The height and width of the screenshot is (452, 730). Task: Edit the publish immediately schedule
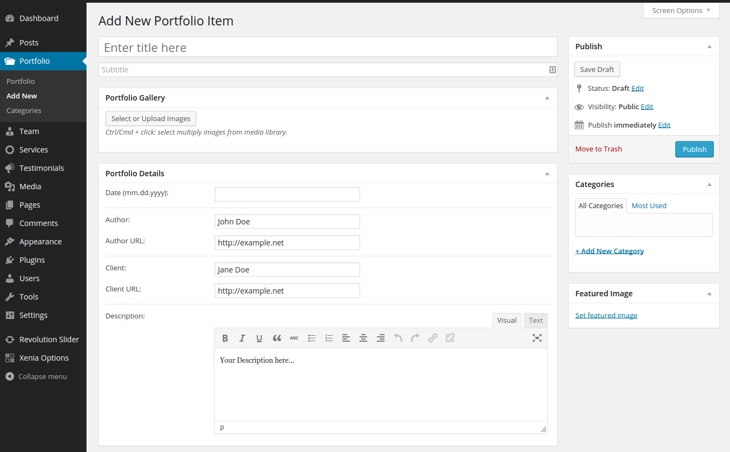pos(664,125)
